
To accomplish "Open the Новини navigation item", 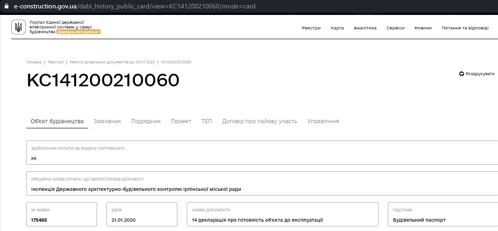I will (423, 28).
